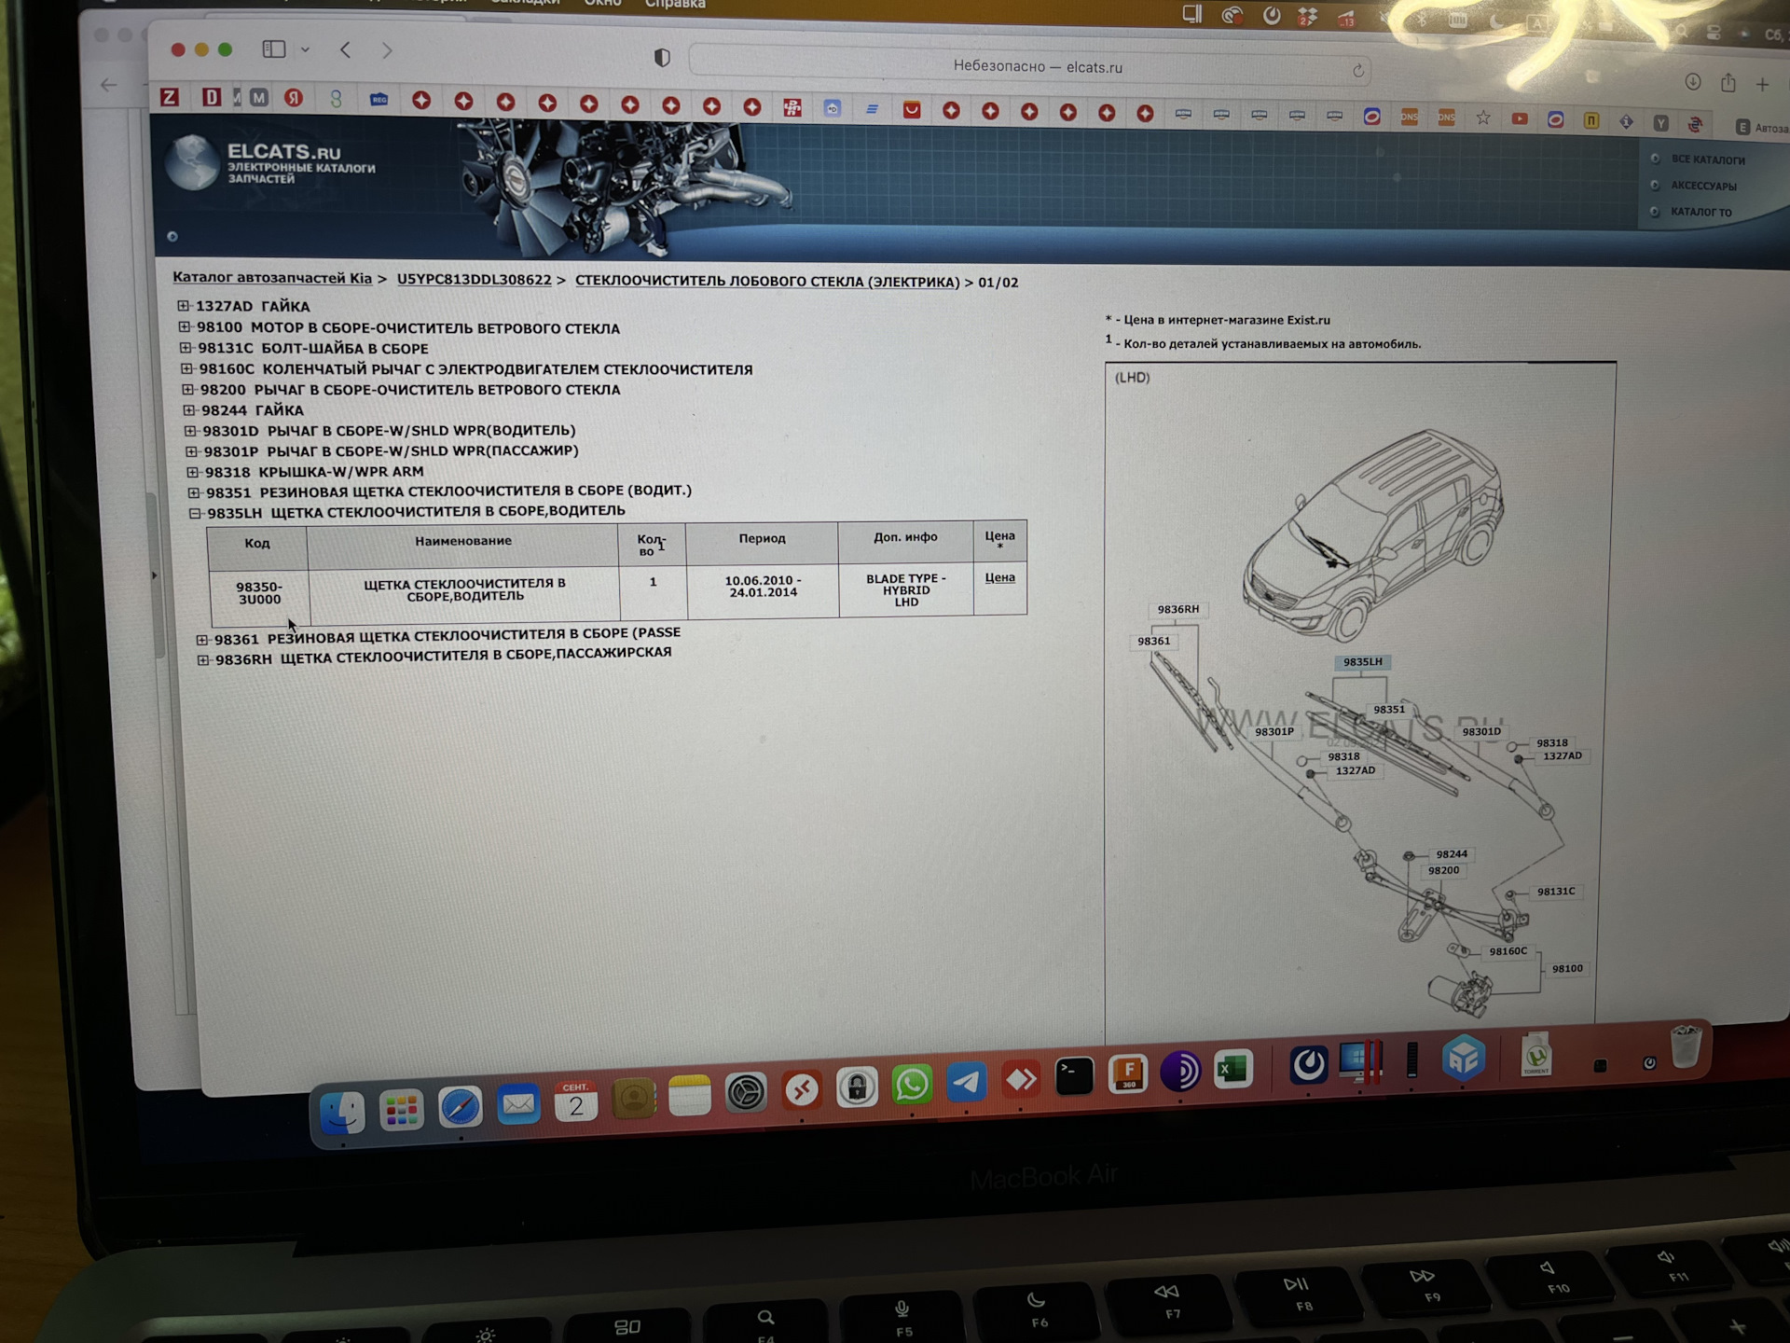
Task: Click label 98131C in the diagram
Action: pos(1556,892)
